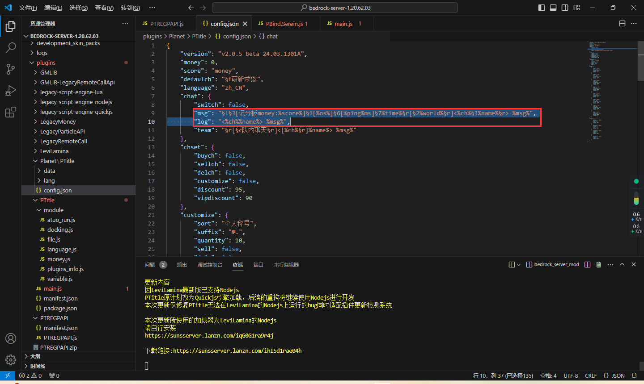Split the terminal
This screenshot has height=384, width=644.
588,265
